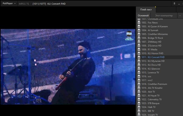Viewport: 183px width, 116px height.
Task: Click the file icon beside Al Sunnah
Action: (139, 30)
